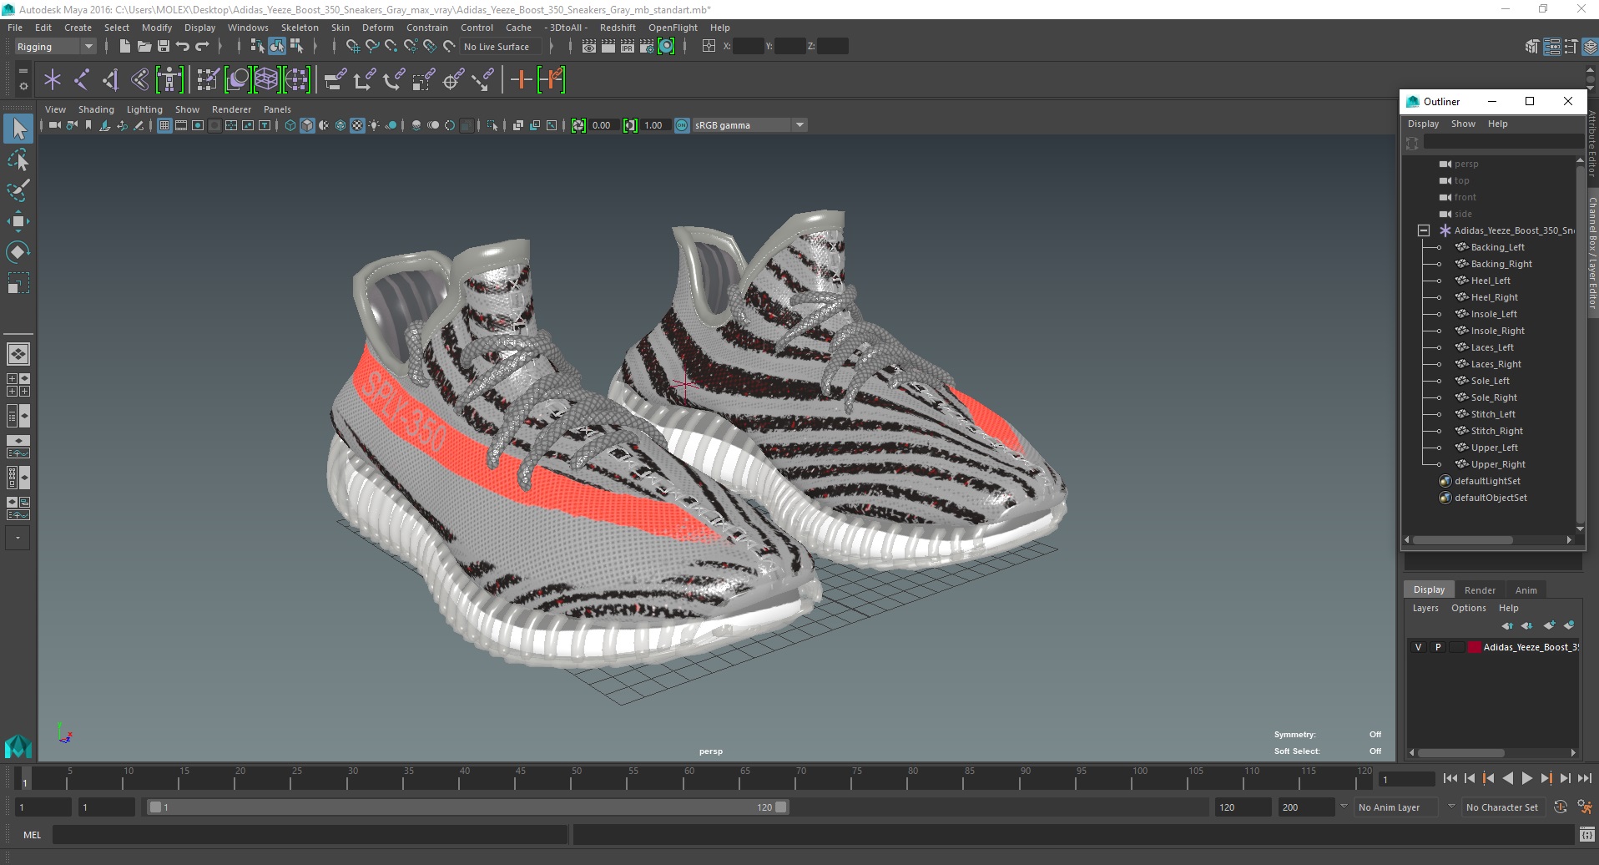Viewport: 1599px width, 865px height.
Task: Open Layers menu in Layer Editor
Action: click(1425, 608)
